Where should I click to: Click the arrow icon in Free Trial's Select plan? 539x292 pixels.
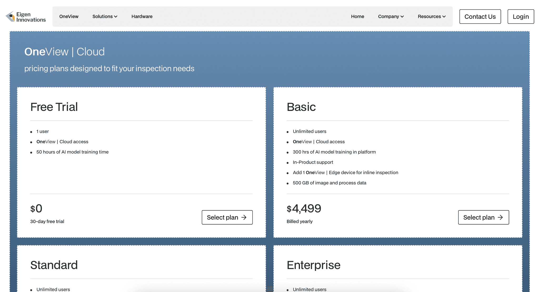[244, 217]
